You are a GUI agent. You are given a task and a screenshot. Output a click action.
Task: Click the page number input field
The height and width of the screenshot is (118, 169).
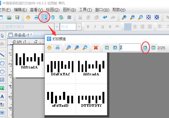coord(130,48)
